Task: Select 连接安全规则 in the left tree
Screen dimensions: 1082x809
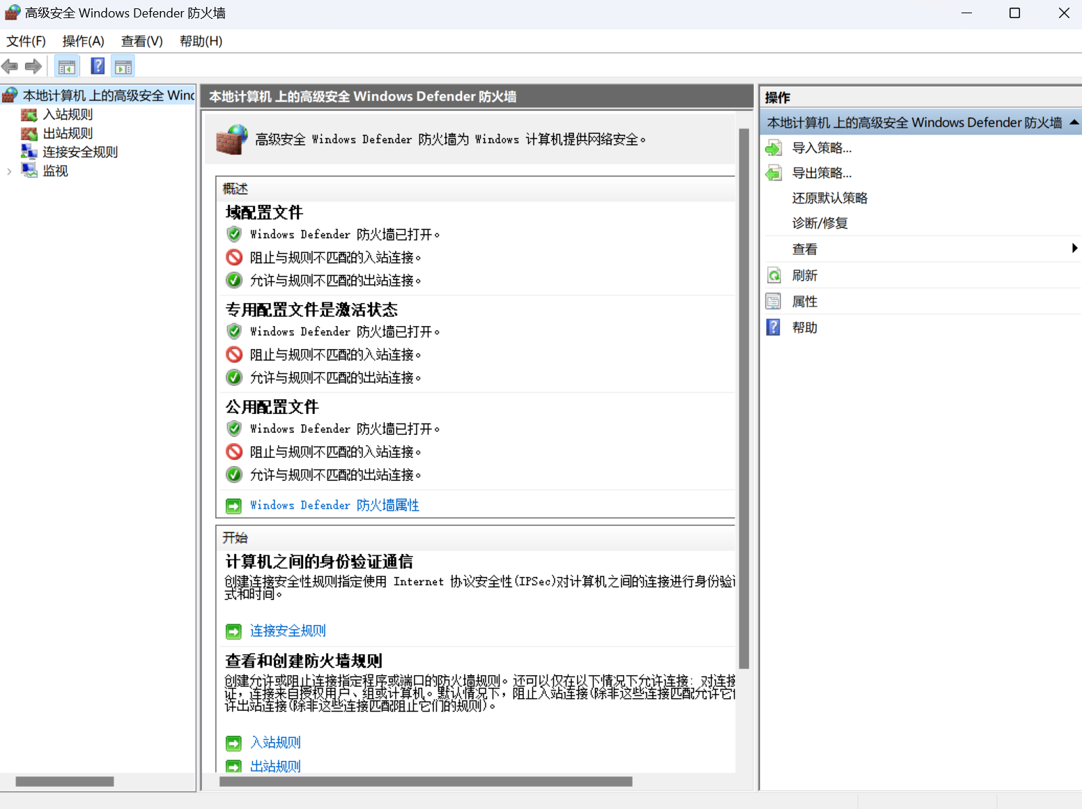Action: click(x=80, y=152)
